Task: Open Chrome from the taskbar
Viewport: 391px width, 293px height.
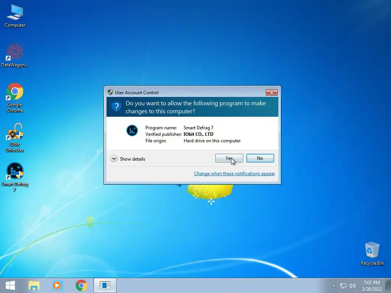Action: [x=81, y=285]
